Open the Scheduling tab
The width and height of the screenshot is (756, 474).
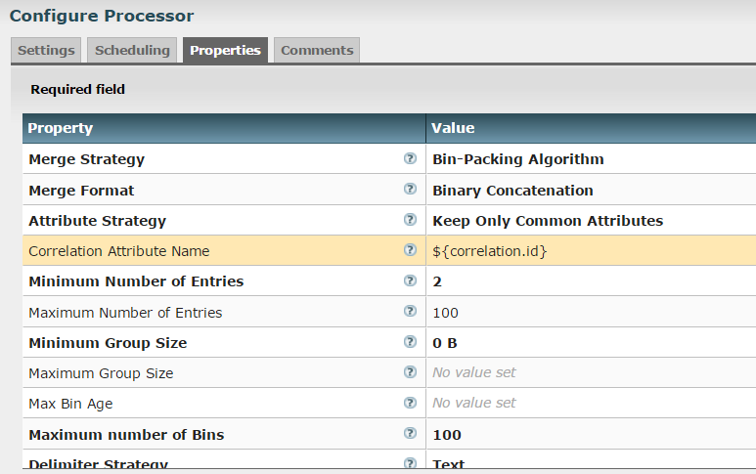[133, 50]
